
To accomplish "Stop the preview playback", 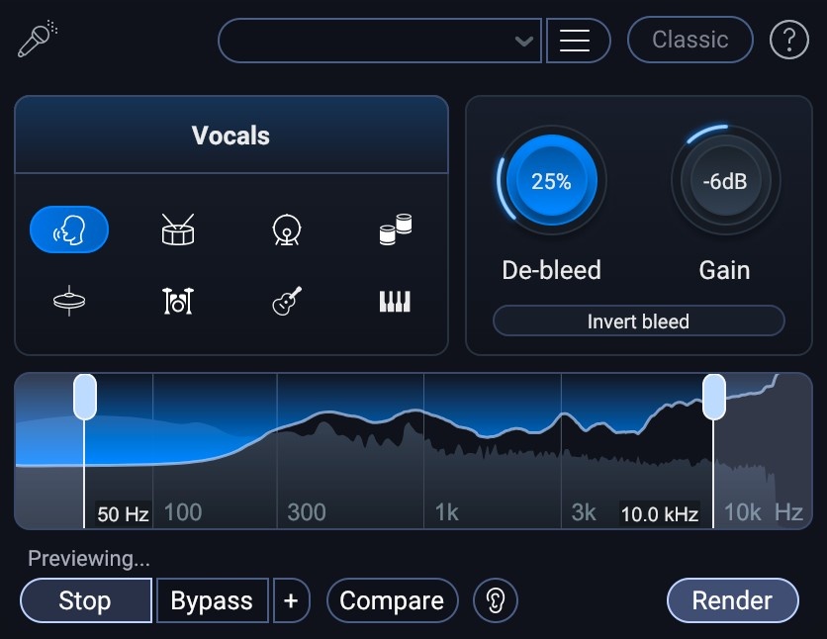I will click(85, 600).
